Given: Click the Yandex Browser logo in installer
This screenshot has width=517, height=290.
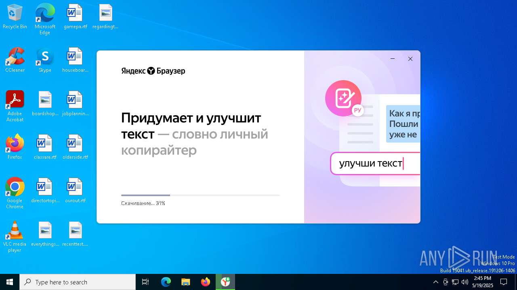Looking at the screenshot, I should click(153, 71).
